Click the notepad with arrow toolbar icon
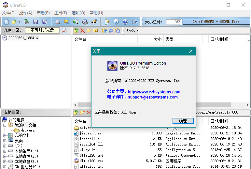Viewport: 251px width, 169px height. click(107, 22)
